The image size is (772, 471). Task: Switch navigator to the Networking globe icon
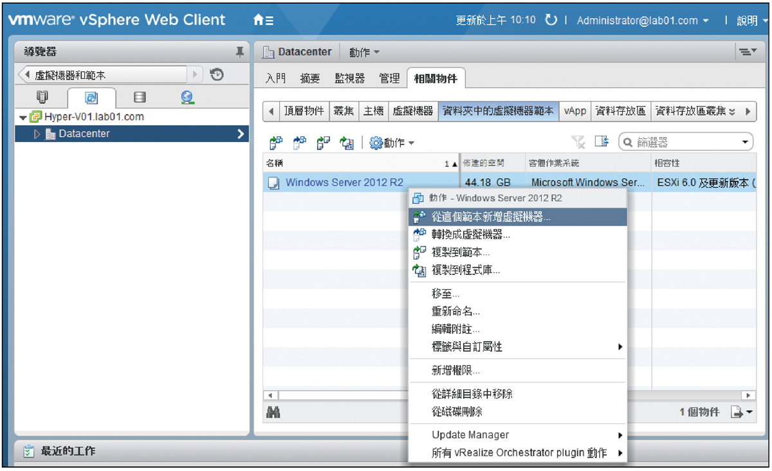click(187, 98)
